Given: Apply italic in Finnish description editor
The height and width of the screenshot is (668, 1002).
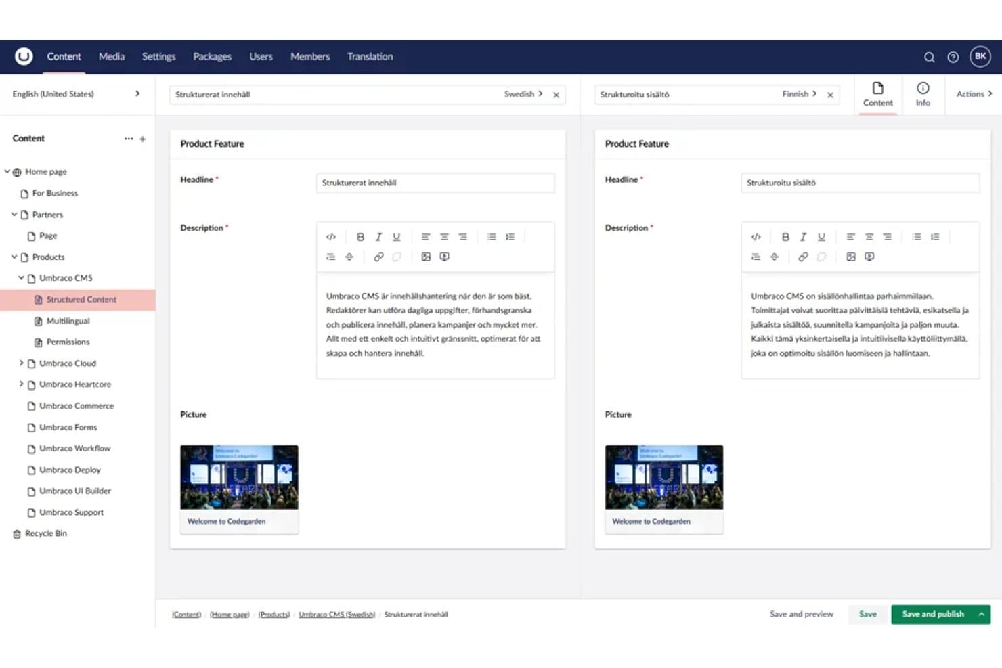Looking at the screenshot, I should (x=803, y=237).
